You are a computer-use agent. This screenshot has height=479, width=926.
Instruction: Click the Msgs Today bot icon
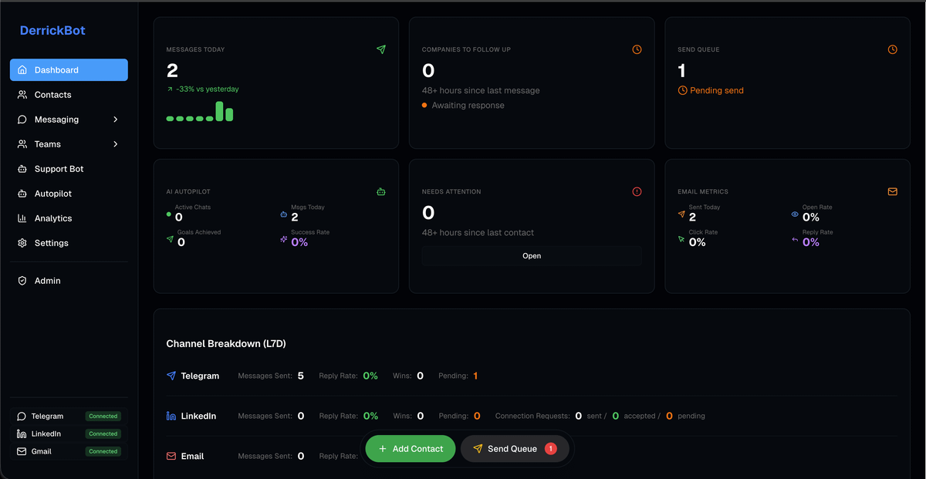click(x=283, y=214)
